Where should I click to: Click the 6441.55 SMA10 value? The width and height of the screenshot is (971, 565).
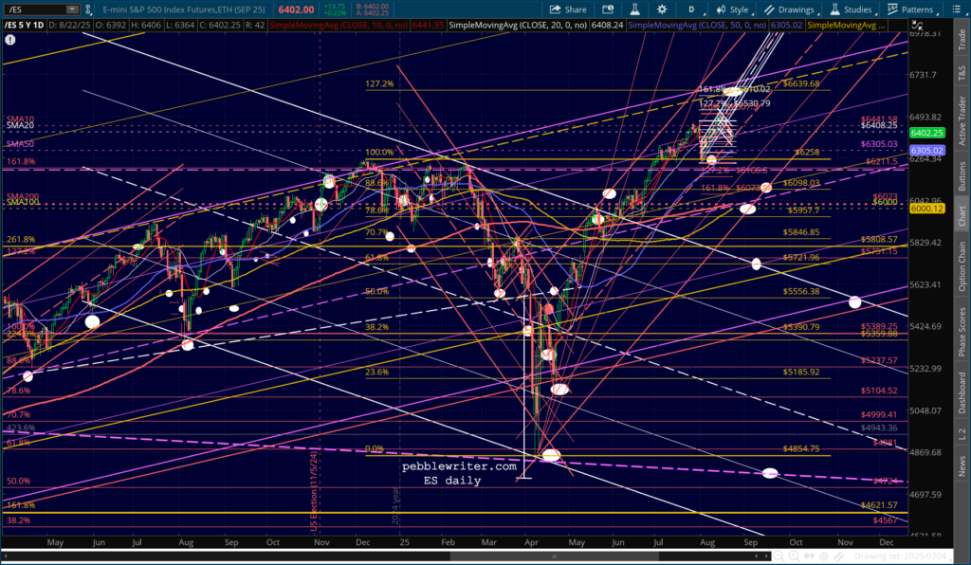click(x=428, y=26)
